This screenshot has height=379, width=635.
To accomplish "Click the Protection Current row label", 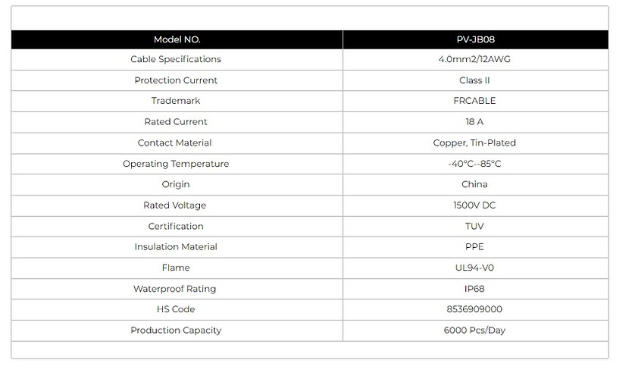I will (x=176, y=80).
